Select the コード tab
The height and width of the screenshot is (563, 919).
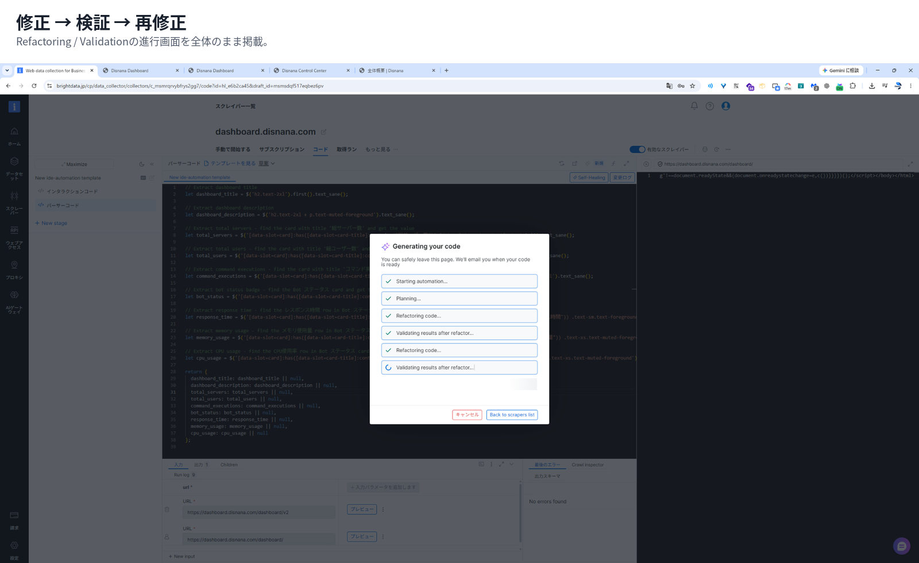(x=321, y=149)
